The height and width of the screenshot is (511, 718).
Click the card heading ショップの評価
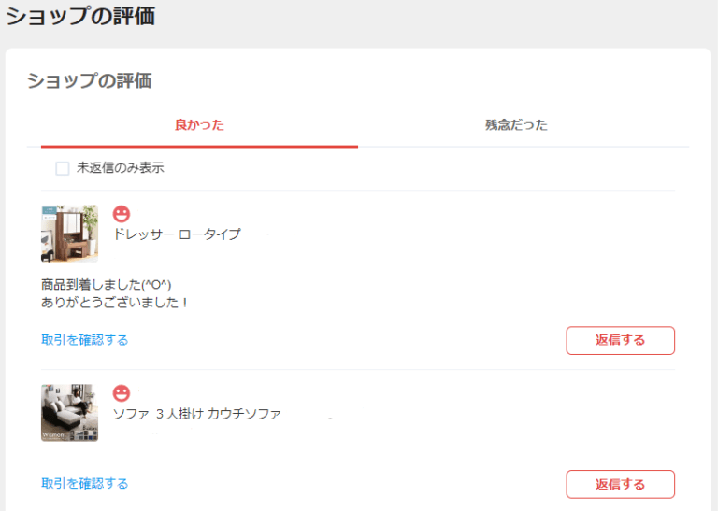[89, 81]
